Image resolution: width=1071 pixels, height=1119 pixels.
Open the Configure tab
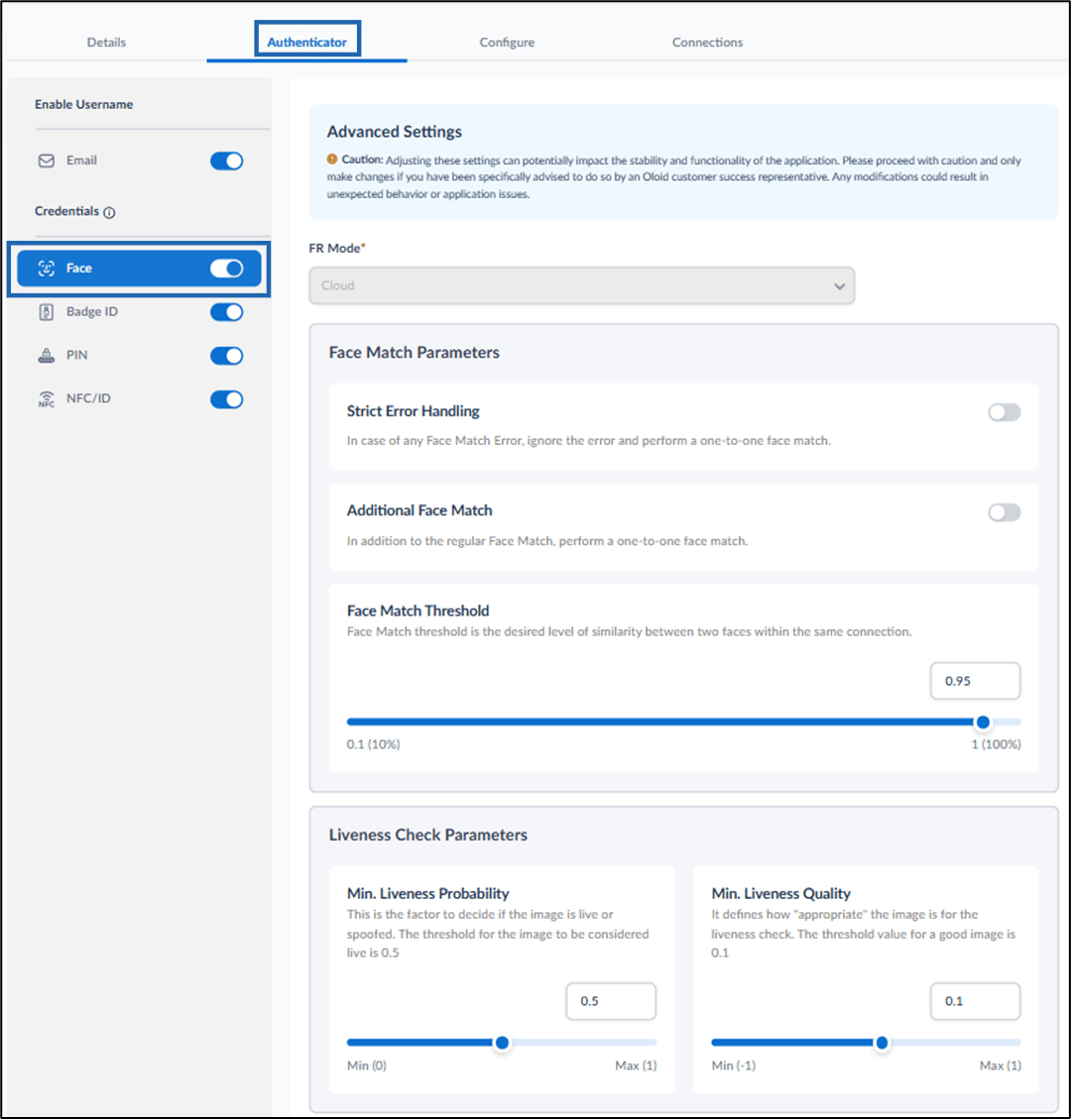coord(507,42)
